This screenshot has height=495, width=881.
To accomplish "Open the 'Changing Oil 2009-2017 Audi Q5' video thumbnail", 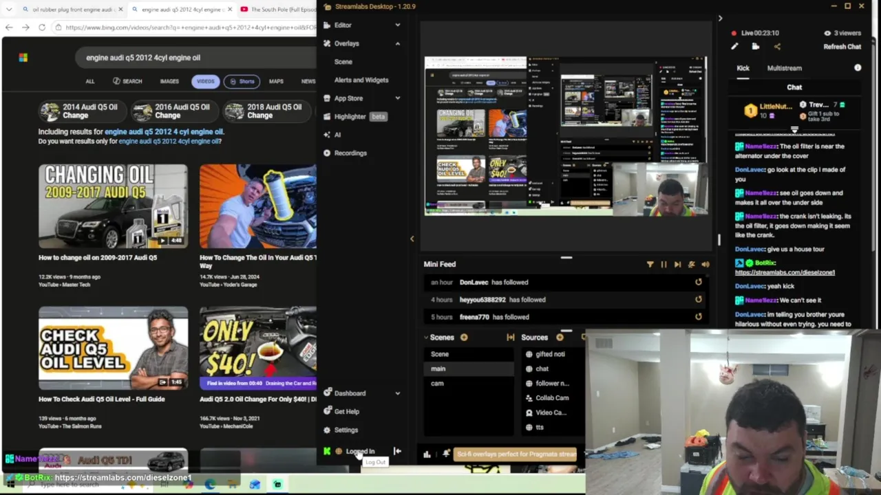I will tap(113, 206).
